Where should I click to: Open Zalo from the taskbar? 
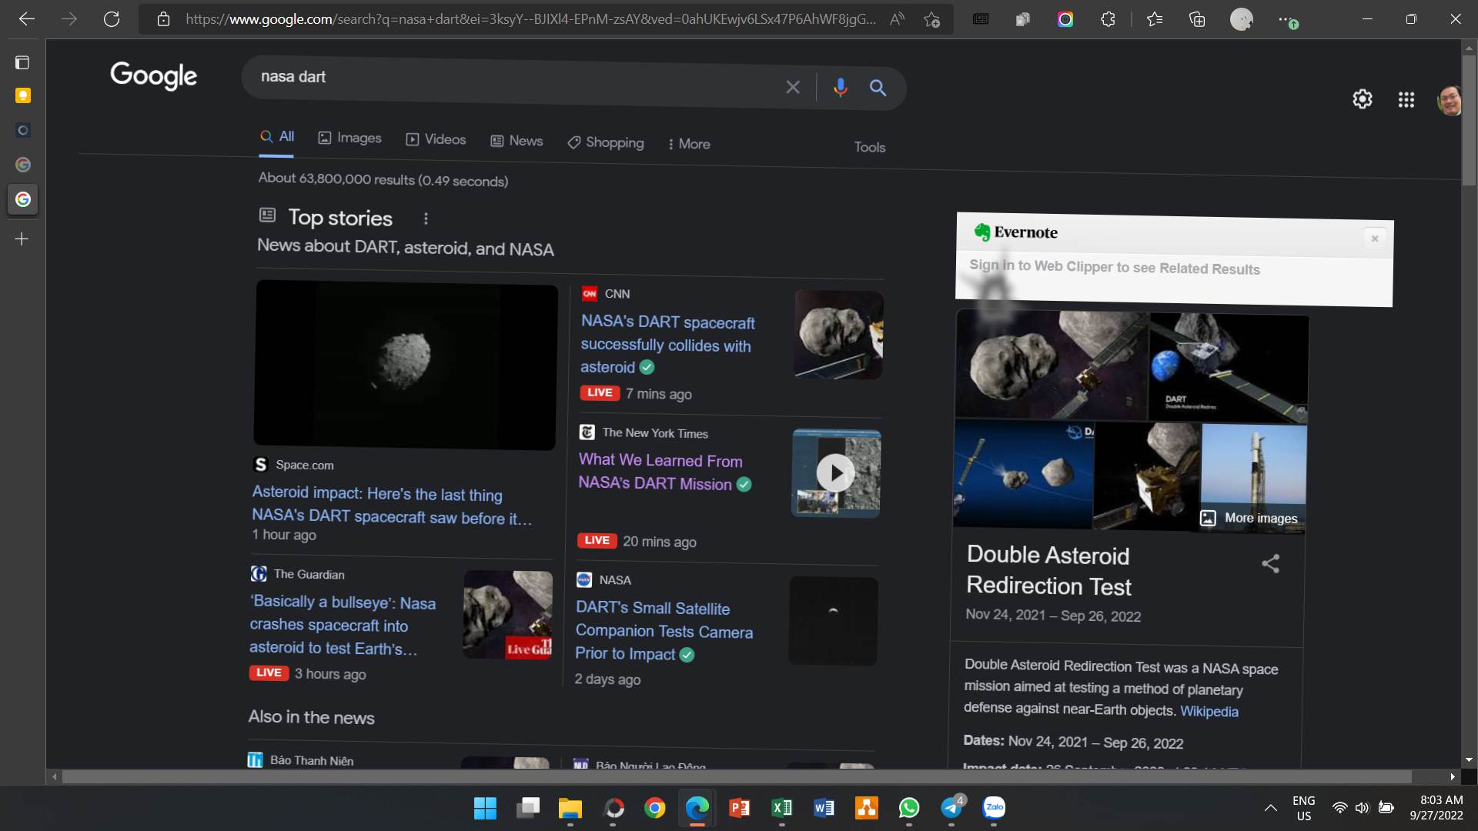tap(994, 808)
